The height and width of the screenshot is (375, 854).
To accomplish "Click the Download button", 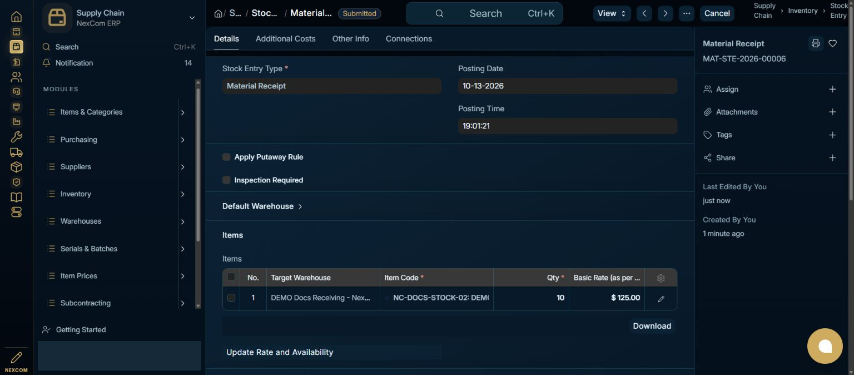I will click(x=652, y=326).
